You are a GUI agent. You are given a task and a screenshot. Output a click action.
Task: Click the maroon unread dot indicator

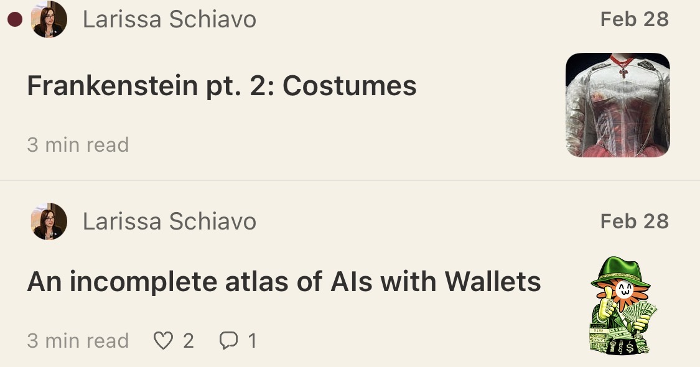(x=14, y=20)
